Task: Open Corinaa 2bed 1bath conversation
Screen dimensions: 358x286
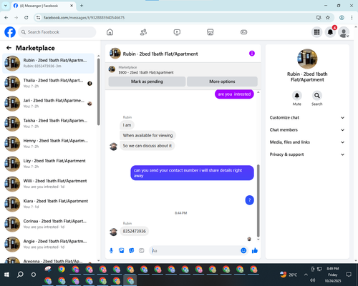Action: [48, 225]
